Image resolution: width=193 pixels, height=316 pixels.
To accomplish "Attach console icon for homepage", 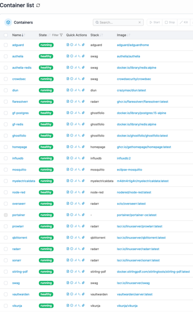I will [83, 147].
